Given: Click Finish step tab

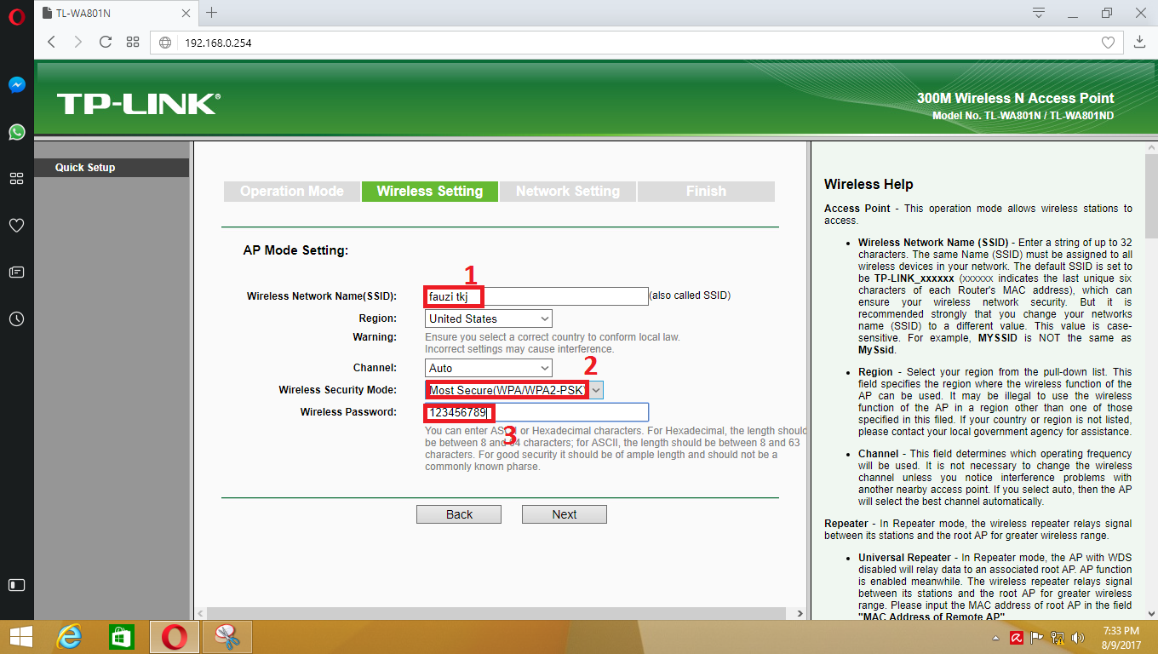Looking at the screenshot, I should click(x=706, y=192).
